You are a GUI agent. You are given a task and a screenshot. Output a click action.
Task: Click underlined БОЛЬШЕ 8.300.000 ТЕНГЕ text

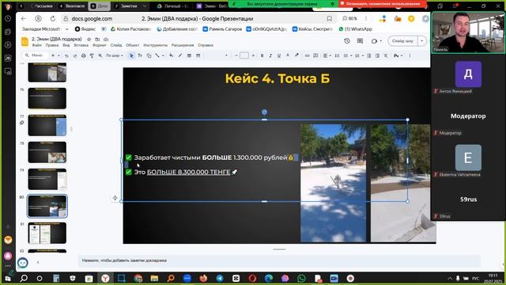(x=188, y=173)
